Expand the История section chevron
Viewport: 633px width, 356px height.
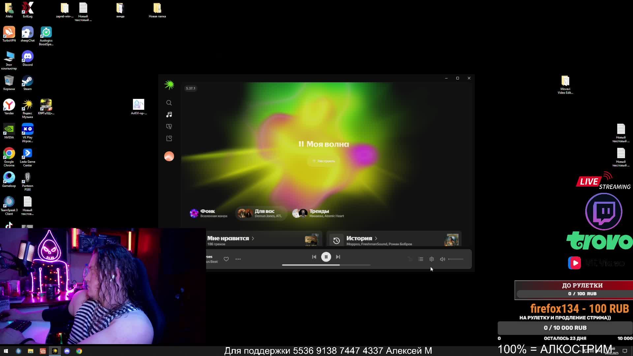click(376, 238)
